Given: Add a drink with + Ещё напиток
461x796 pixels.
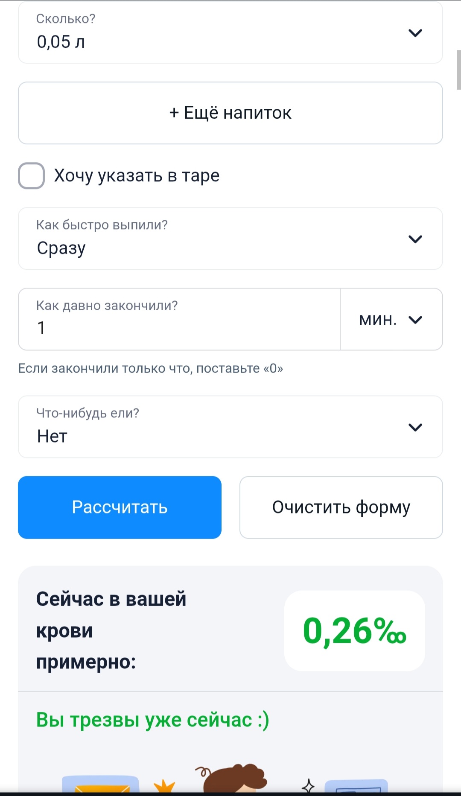Looking at the screenshot, I should 230,113.
